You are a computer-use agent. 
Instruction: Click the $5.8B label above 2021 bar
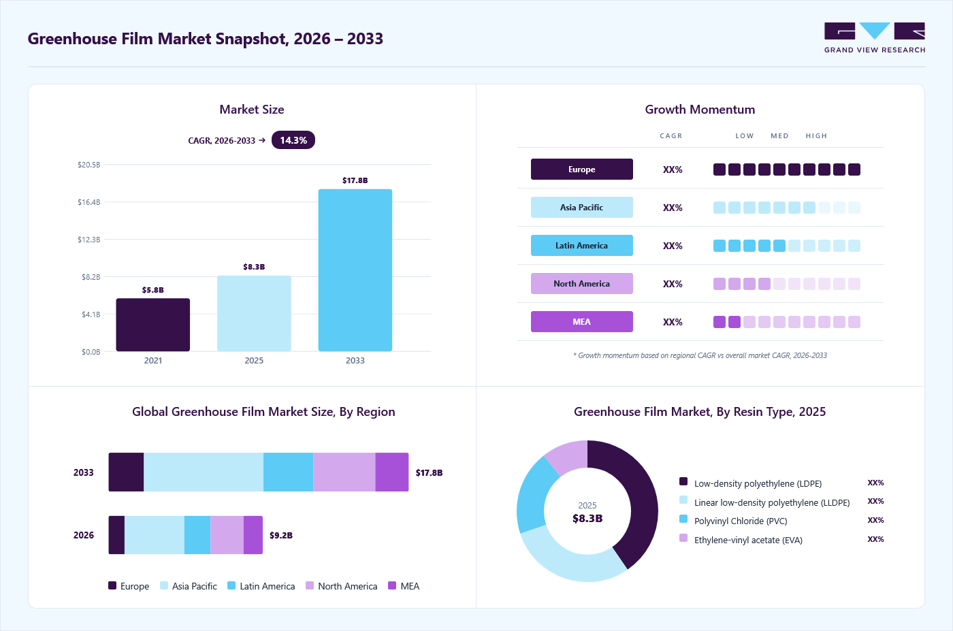pos(153,290)
